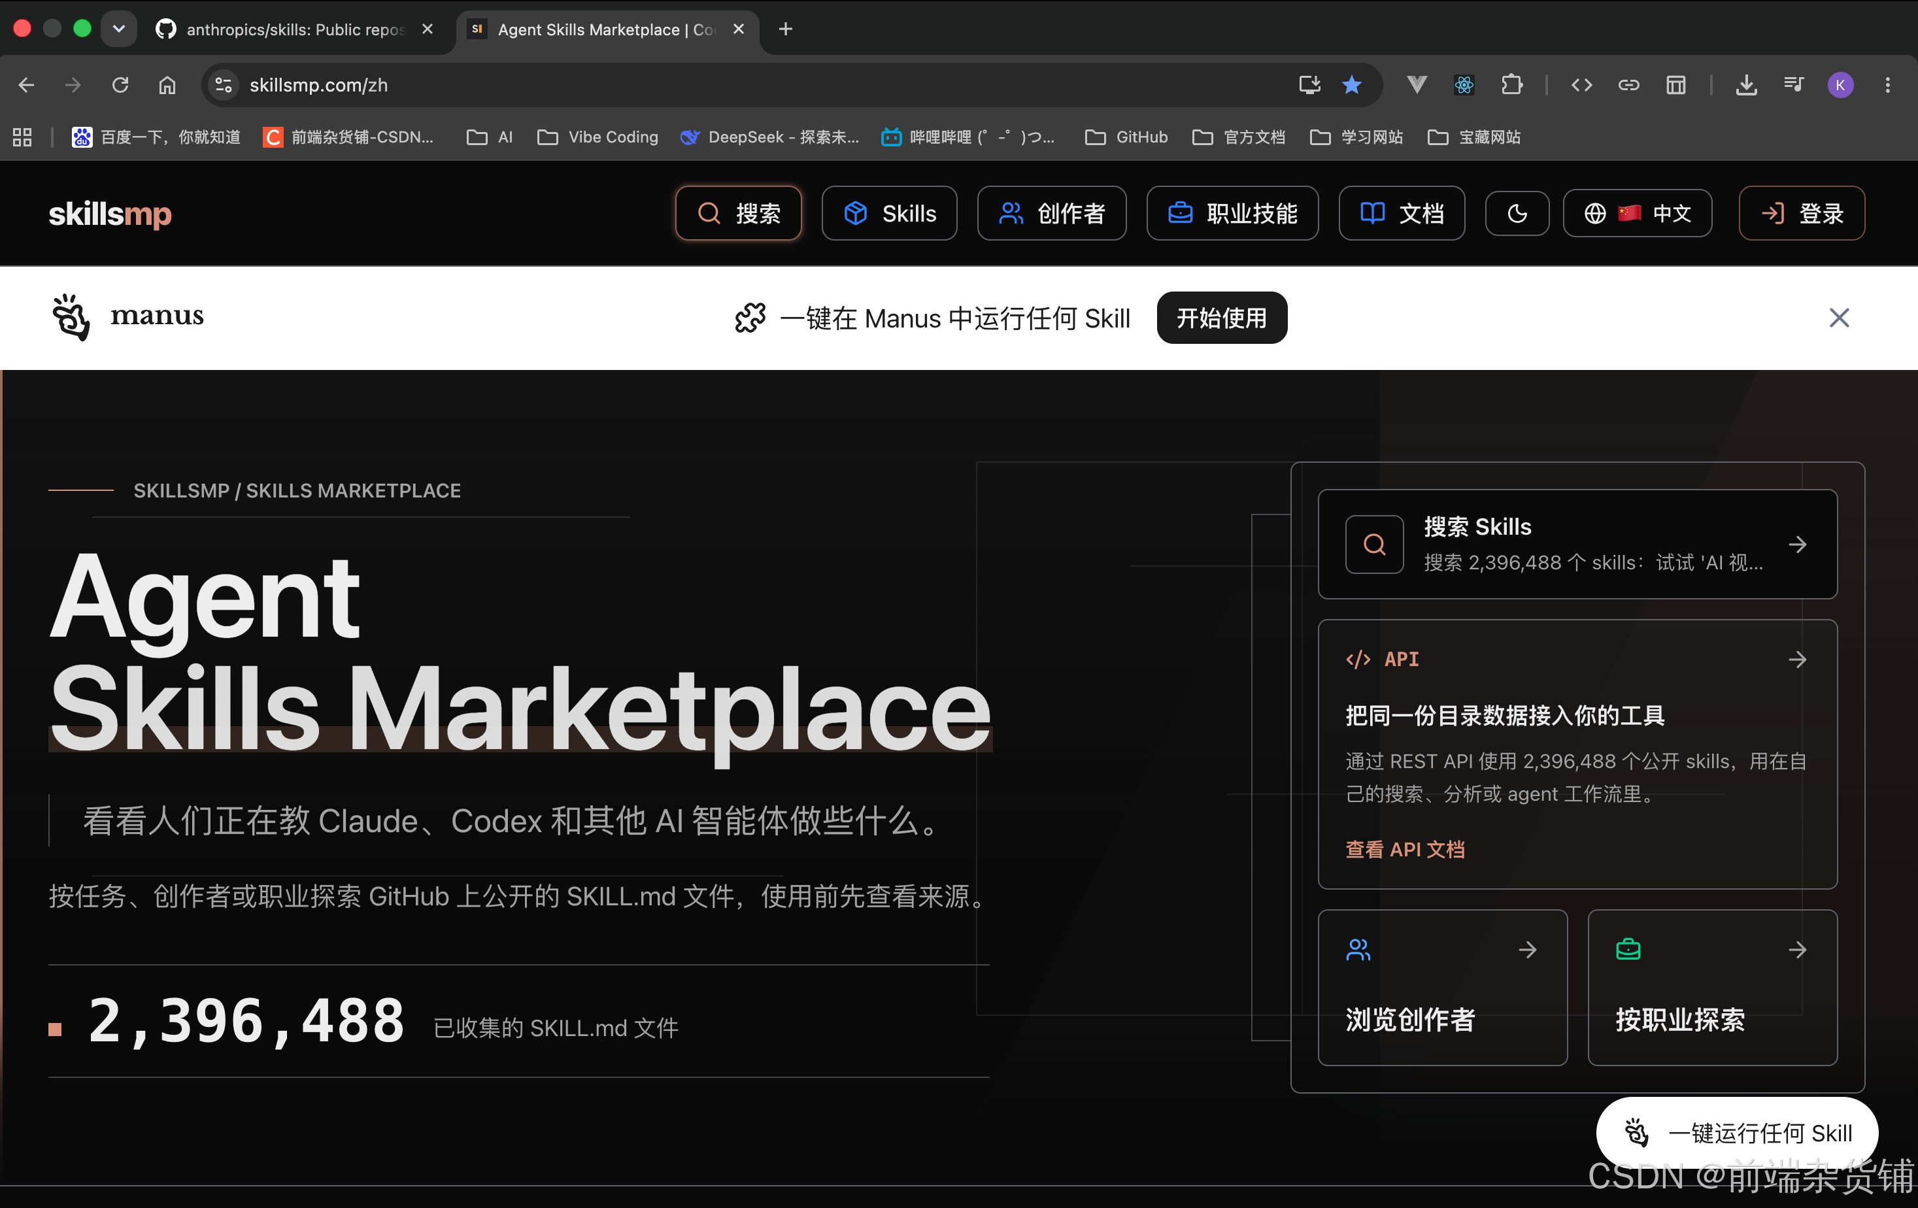Image resolution: width=1918 pixels, height=1208 pixels.
Task: Show browser downloads
Action: click(1747, 84)
